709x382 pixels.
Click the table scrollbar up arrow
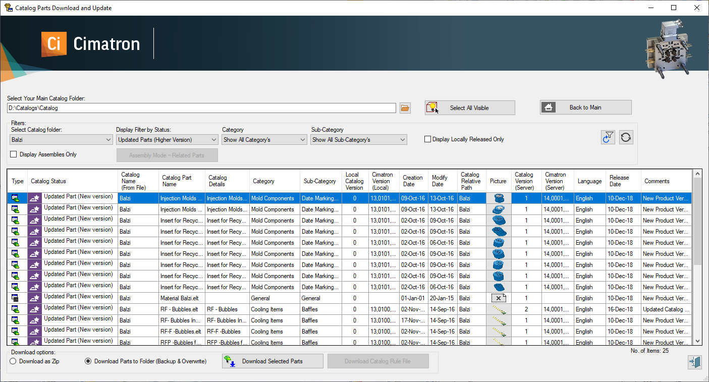697,174
